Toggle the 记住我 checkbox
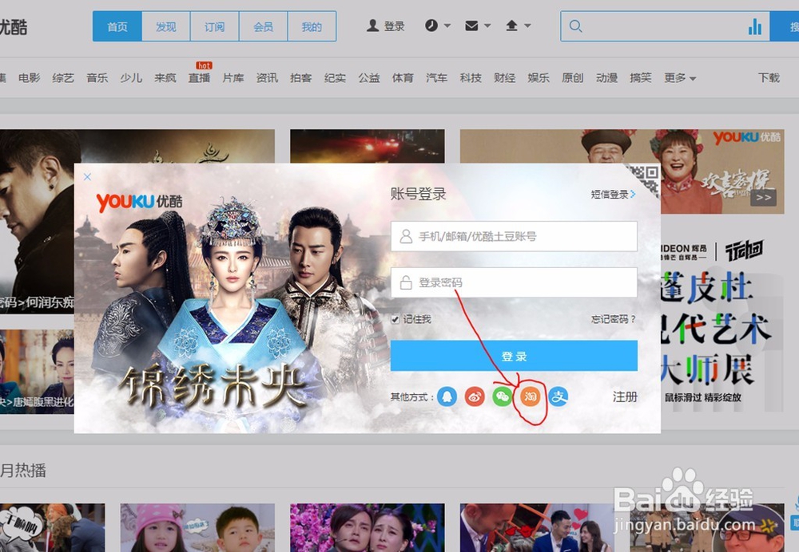The width and height of the screenshot is (799, 552). tap(395, 319)
